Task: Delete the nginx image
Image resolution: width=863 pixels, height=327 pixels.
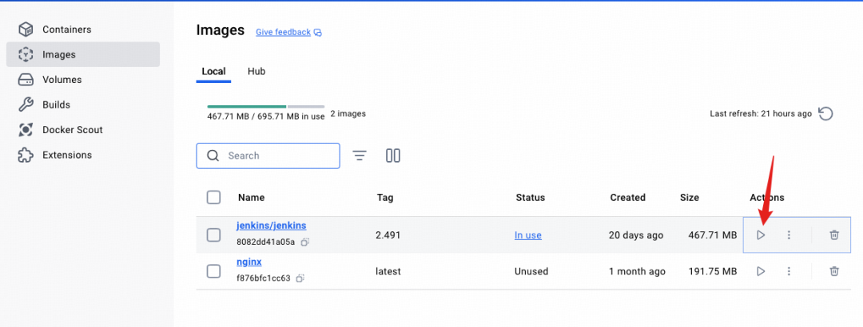Action: 834,271
